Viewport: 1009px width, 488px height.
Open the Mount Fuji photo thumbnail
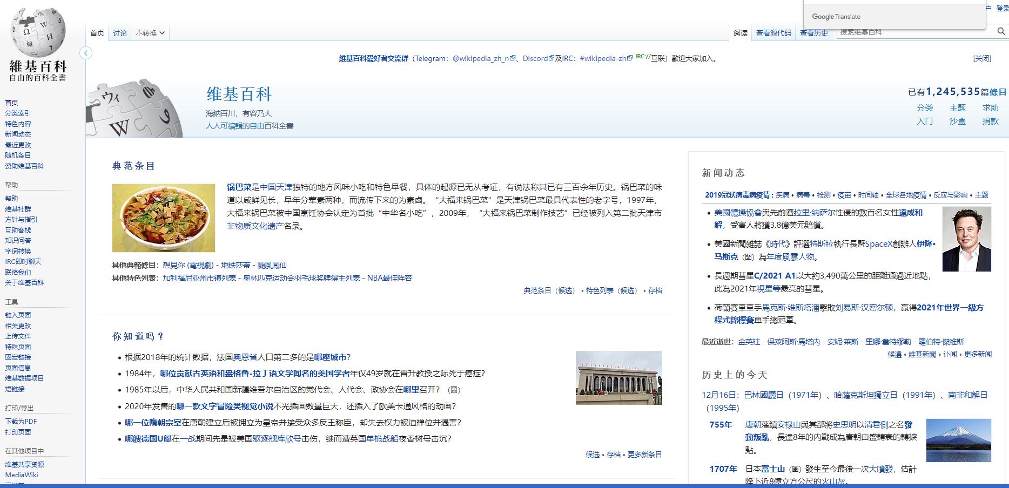pyautogui.click(x=958, y=440)
